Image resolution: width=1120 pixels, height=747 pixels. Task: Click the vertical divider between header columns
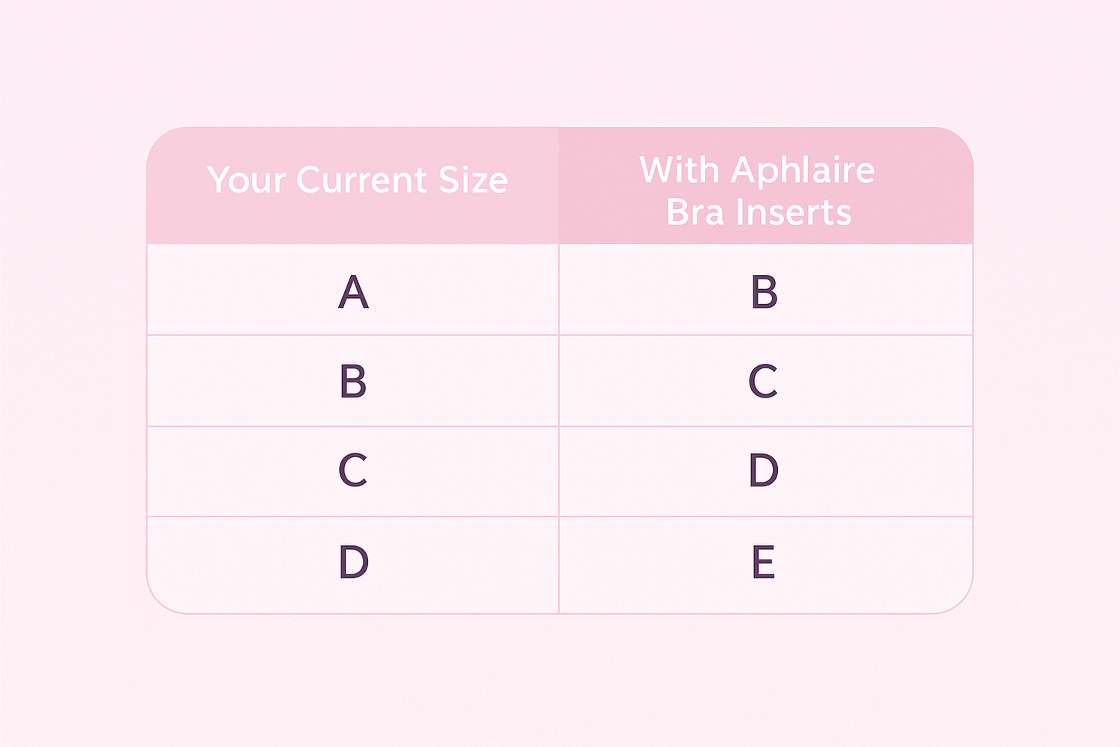click(x=559, y=185)
